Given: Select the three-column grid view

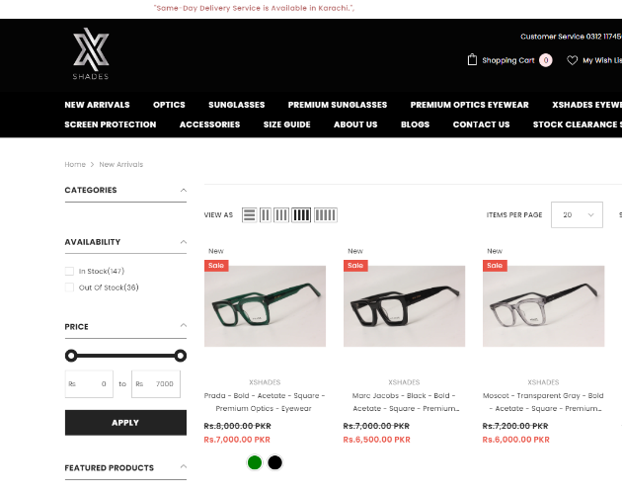Looking at the screenshot, I should (x=281, y=215).
